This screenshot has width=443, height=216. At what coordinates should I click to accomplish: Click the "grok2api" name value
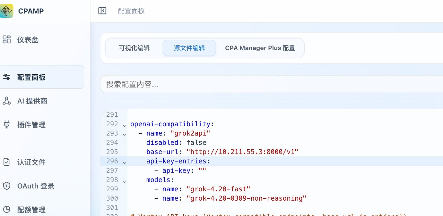tap(190, 133)
